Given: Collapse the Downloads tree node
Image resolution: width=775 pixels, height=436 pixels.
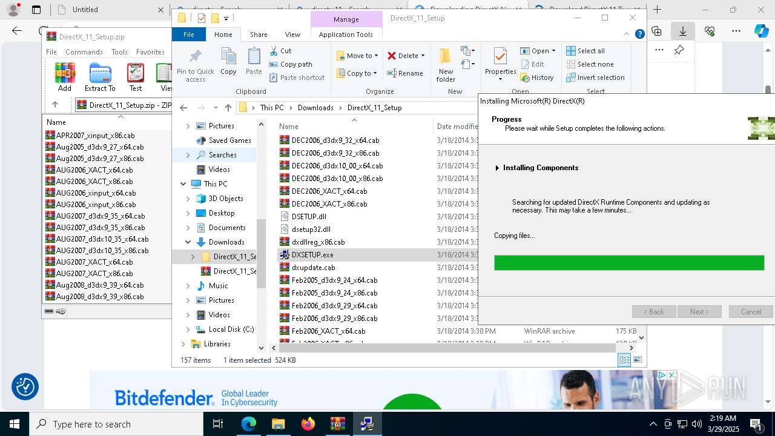Looking at the screenshot, I should (x=188, y=242).
